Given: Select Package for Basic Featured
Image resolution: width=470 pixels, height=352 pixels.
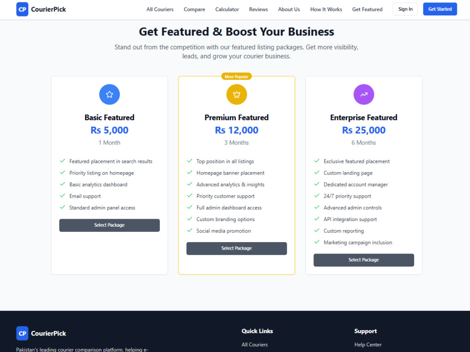Looking at the screenshot, I should [110, 225].
